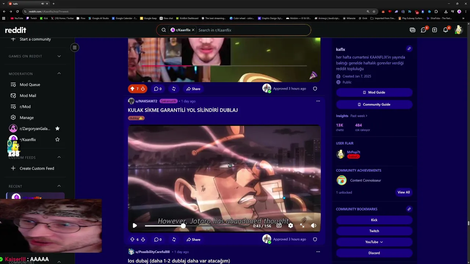Edit community bookmarks with pencil icon
Screen dimensions: 470x264
pos(409,209)
